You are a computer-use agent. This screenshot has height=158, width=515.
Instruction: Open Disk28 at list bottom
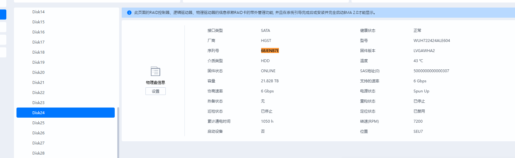[38, 153]
